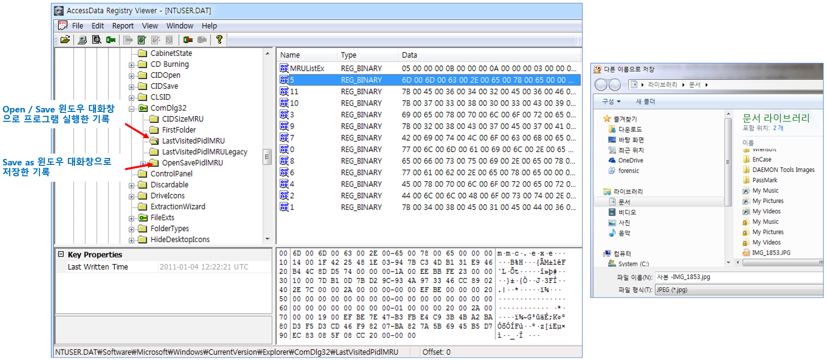Click the grey key toolbar icon
Image resolution: width=827 pixels, height=361 pixels.
coord(202,40)
